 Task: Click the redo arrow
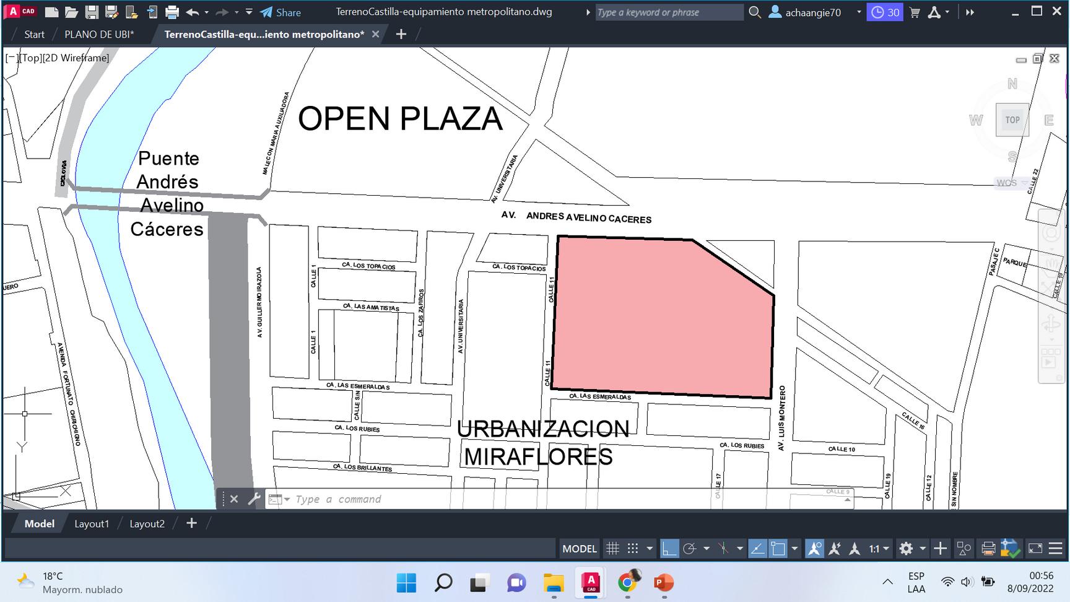coord(222,12)
